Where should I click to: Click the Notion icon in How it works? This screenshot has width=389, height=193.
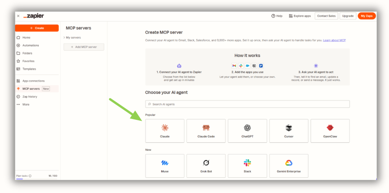click(254, 66)
